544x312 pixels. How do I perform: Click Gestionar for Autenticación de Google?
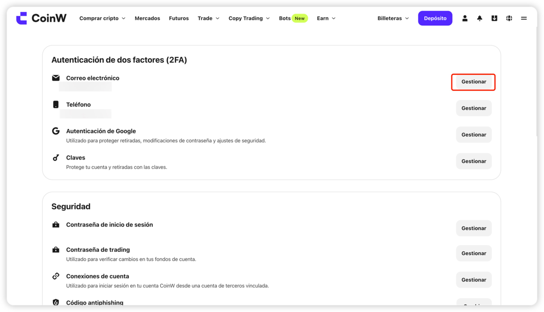[x=474, y=134]
